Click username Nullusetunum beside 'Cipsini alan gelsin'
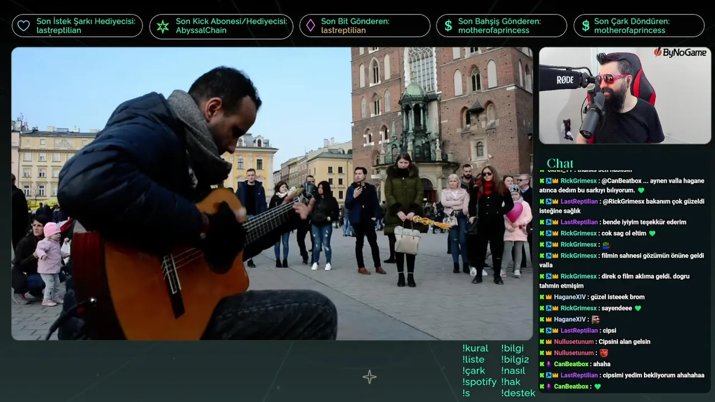715x402 pixels. (x=574, y=342)
